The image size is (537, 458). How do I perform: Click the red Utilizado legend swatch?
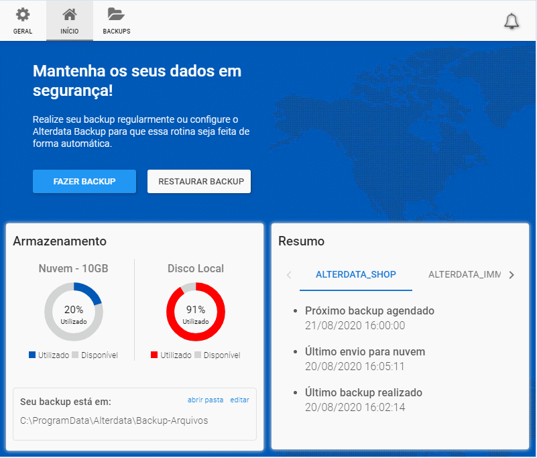[x=154, y=355]
